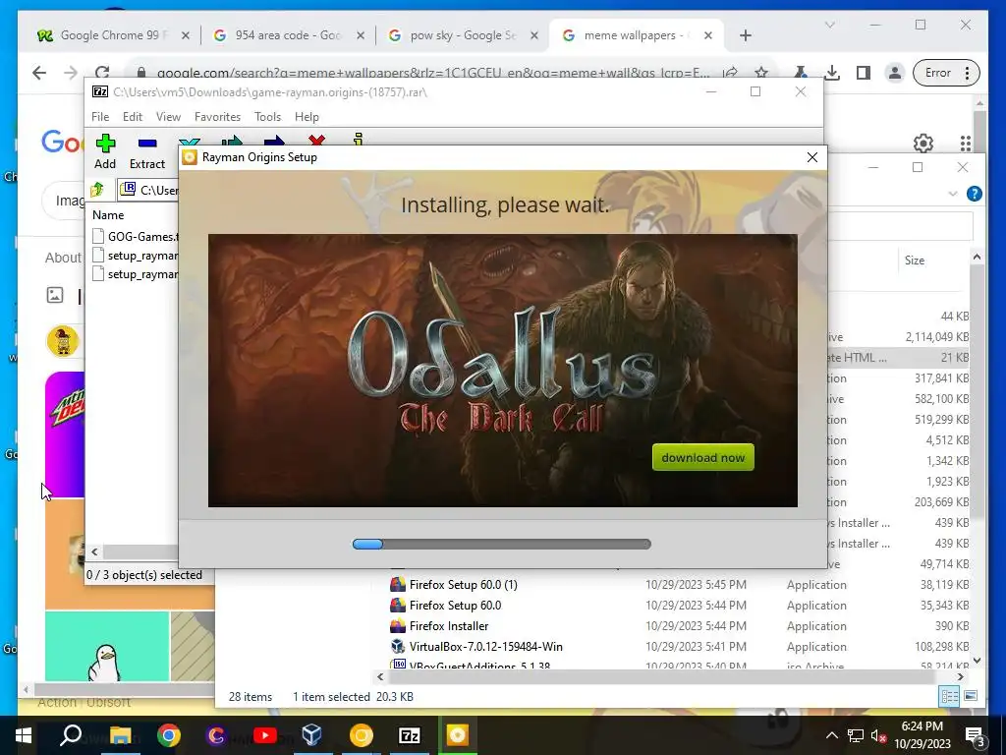The width and height of the screenshot is (1006, 755).
Task: Show hidden tray icons
Action: (x=831, y=735)
